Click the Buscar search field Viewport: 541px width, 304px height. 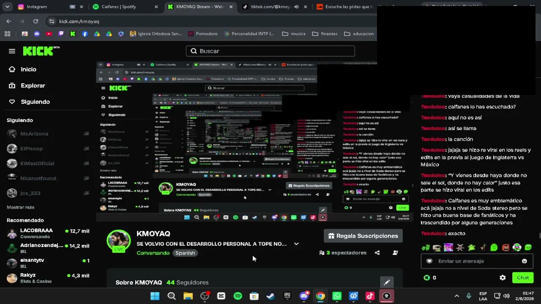pyautogui.click(x=270, y=51)
